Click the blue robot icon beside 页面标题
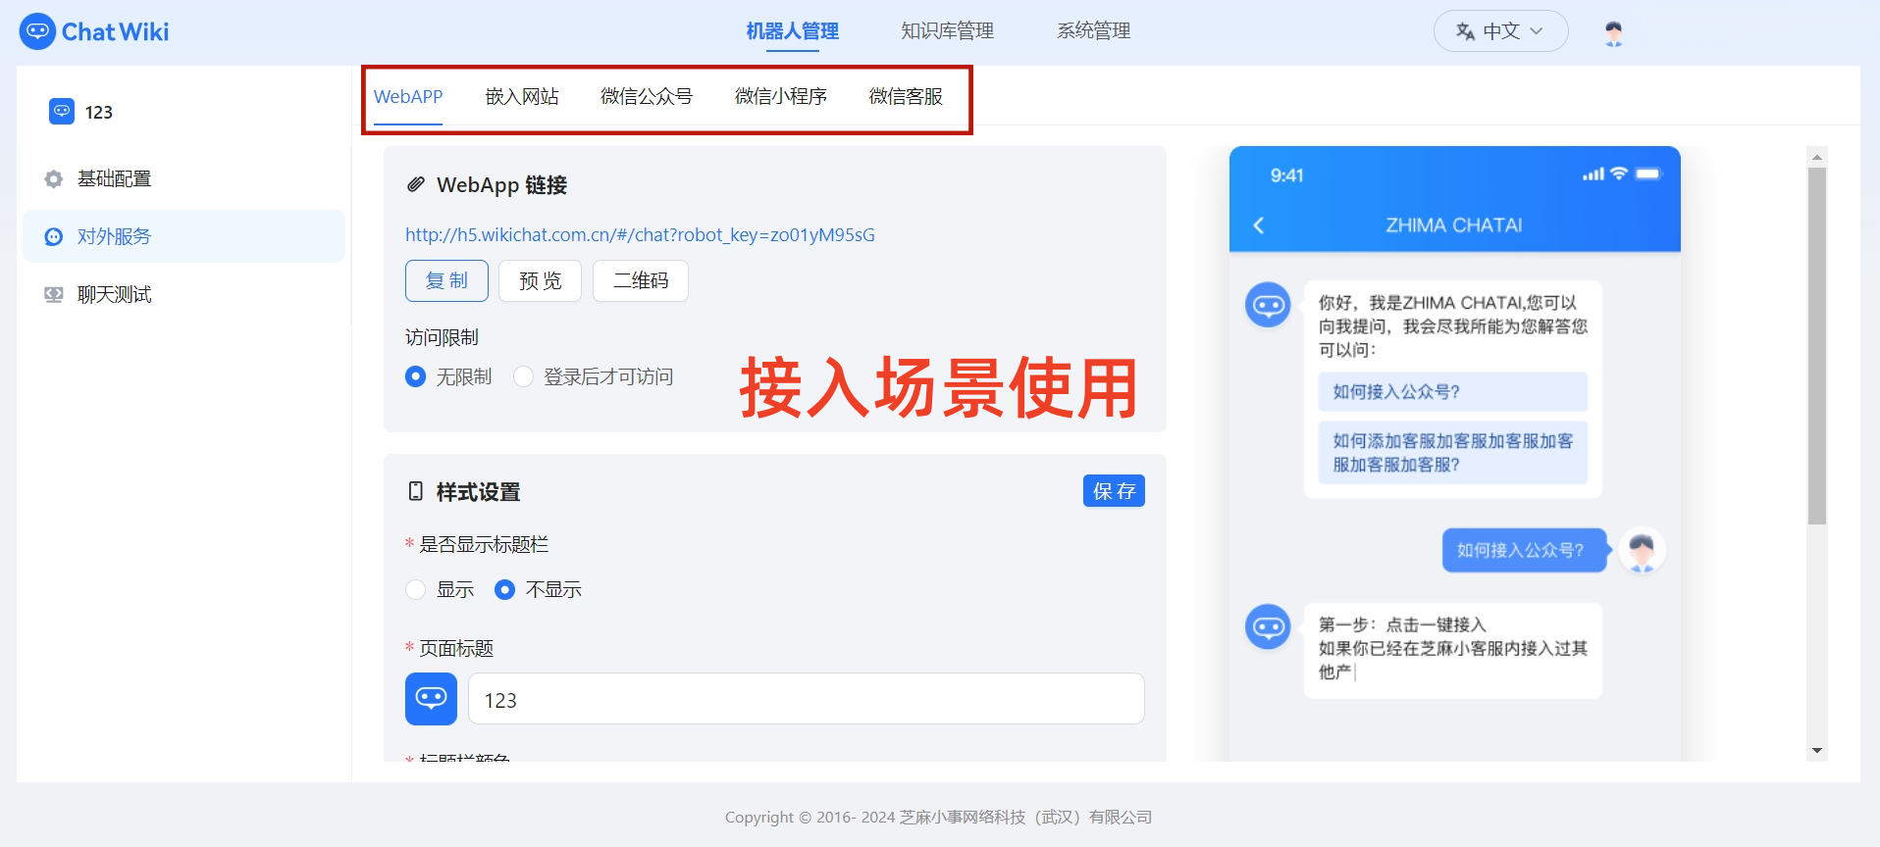1880x847 pixels. pyautogui.click(x=431, y=699)
